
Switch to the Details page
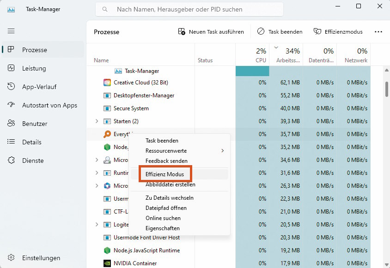pos(43,142)
